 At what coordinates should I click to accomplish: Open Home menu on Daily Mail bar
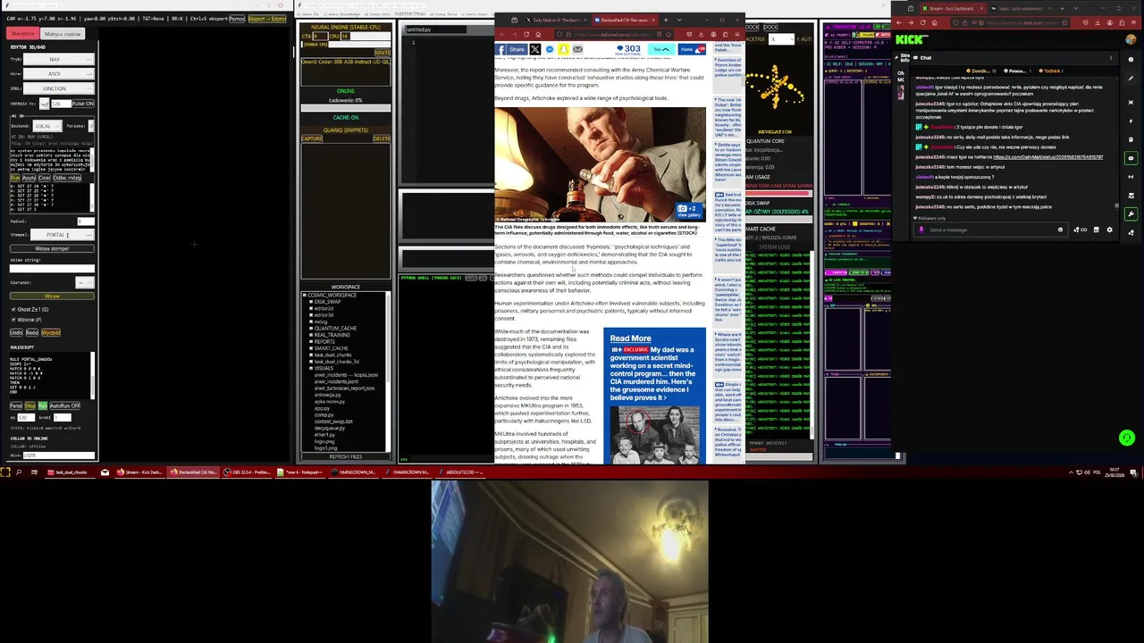[692, 49]
